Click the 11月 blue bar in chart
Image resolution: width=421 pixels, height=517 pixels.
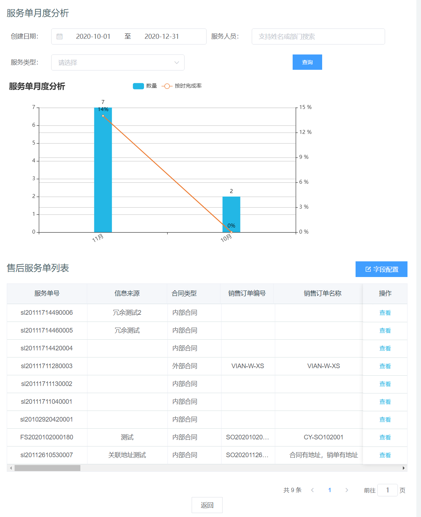coord(103,171)
